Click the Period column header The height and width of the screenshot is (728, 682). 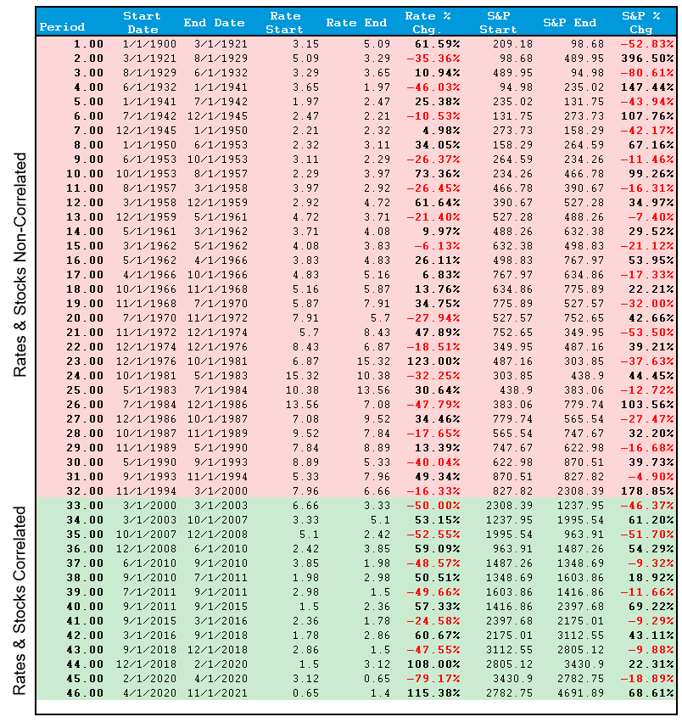tap(62, 27)
